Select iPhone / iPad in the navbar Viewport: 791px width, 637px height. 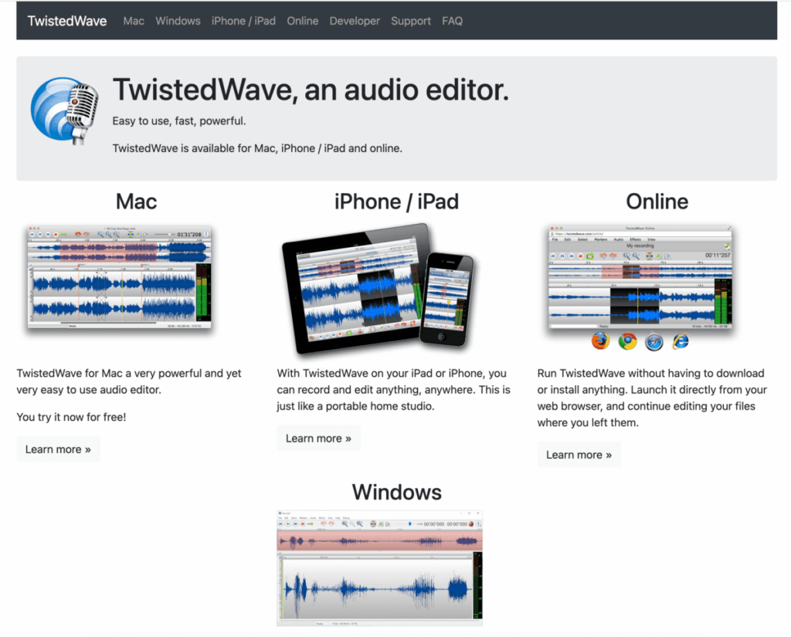click(x=243, y=21)
